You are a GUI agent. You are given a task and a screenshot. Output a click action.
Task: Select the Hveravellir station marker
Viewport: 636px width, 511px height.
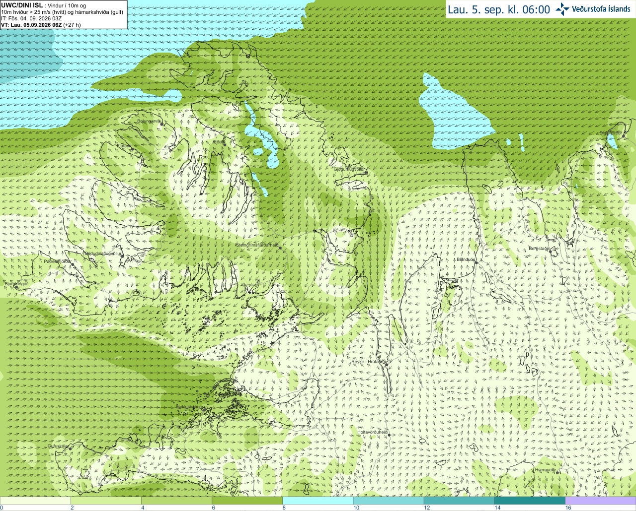(x=557, y=473)
